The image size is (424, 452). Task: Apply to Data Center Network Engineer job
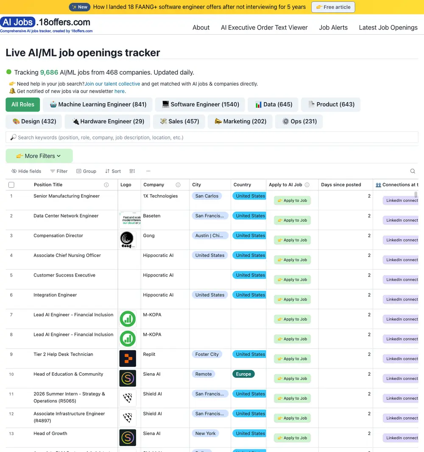click(x=292, y=220)
